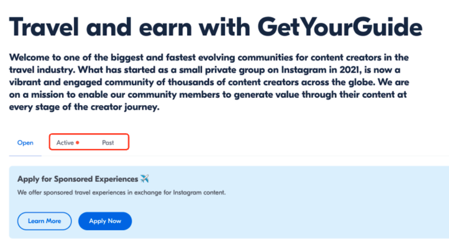The image size is (449, 239).
Task: Click the 'We offer sponsored travel experiences' description
Action: coord(122,192)
